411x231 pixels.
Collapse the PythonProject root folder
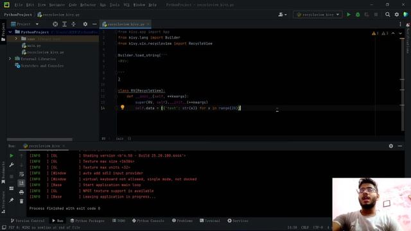click(10, 32)
